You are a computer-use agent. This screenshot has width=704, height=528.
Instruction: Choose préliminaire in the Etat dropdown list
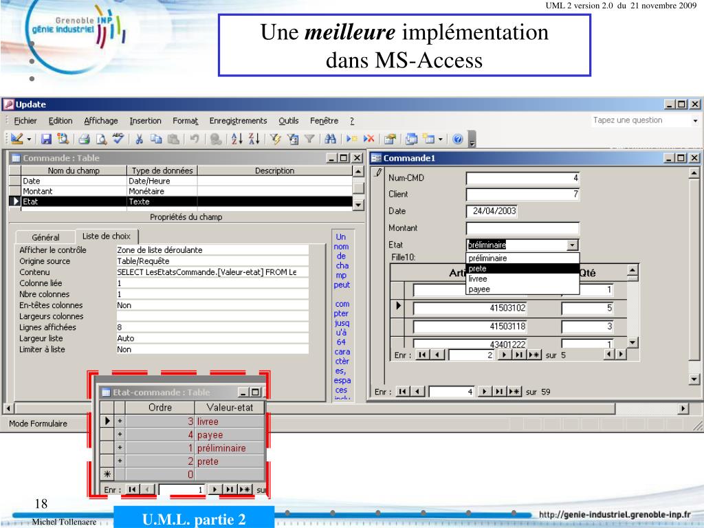point(522,258)
